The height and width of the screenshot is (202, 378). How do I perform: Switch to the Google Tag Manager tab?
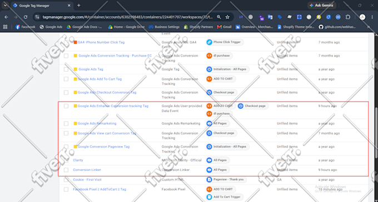click(x=42, y=6)
